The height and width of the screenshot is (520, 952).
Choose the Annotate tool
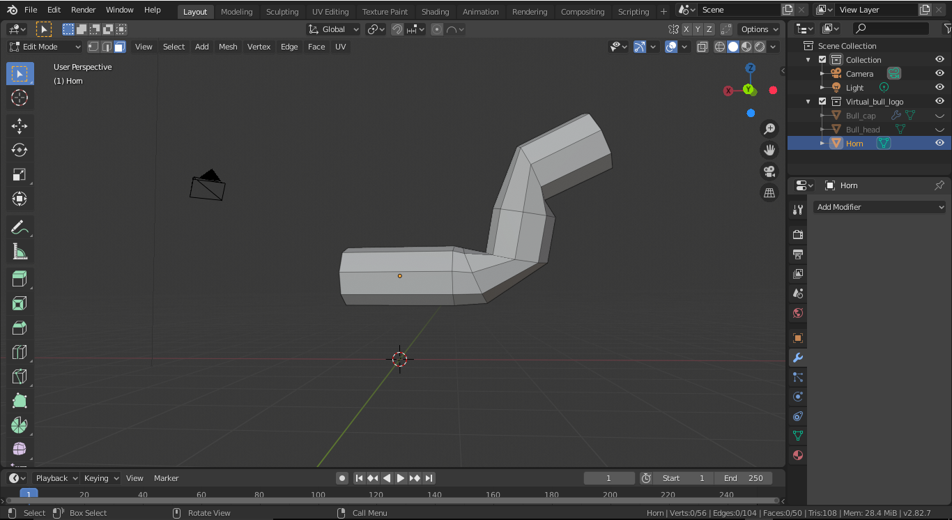coord(20,227)
